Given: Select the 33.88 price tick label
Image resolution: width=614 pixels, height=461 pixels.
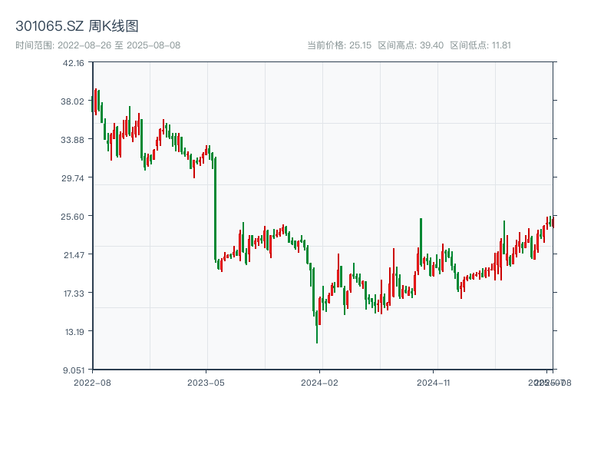Looking at the screenshot, I should tap(74, 140).
